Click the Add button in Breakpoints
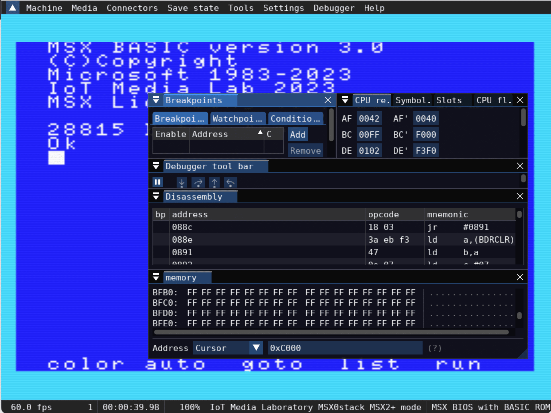Viewport: 551px width, 413px height. pyautogui.click(x=297, y=135)
